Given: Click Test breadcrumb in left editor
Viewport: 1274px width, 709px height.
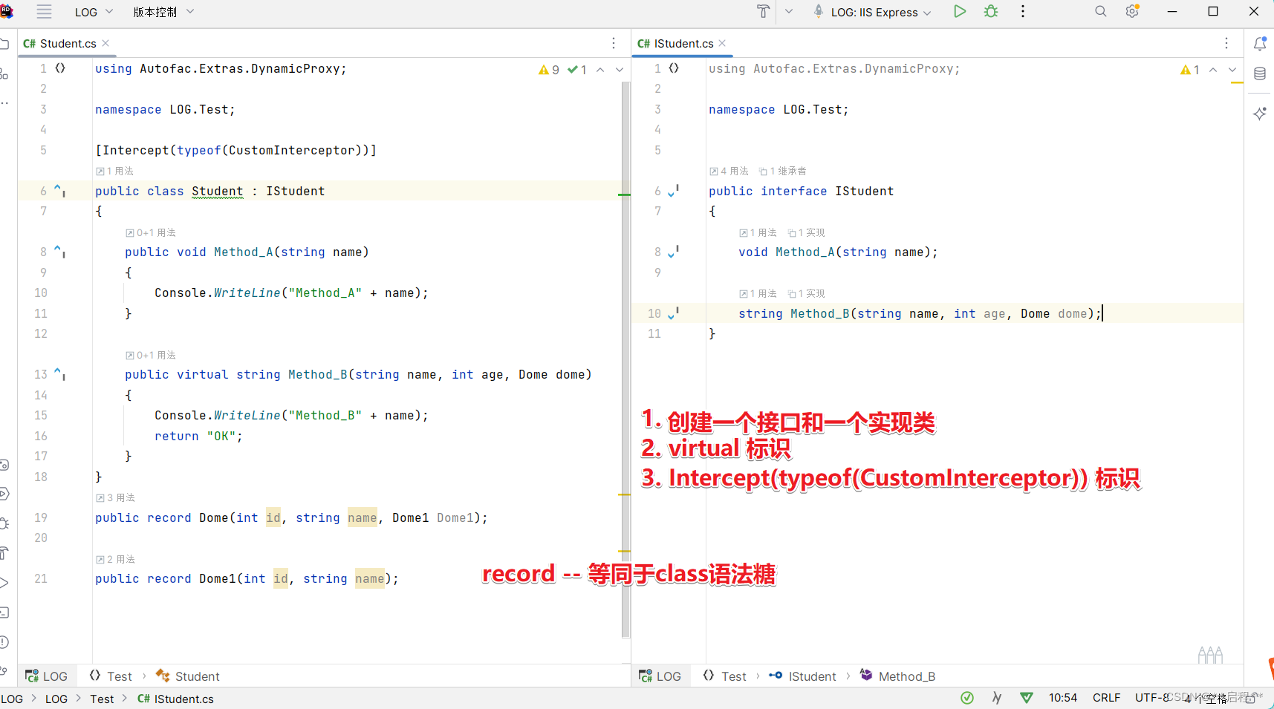Looking at the screenshot, I should 111,676.
